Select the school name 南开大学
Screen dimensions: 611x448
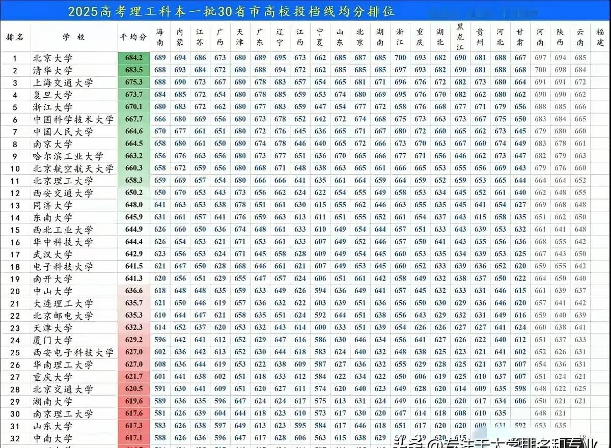[52, 279]
